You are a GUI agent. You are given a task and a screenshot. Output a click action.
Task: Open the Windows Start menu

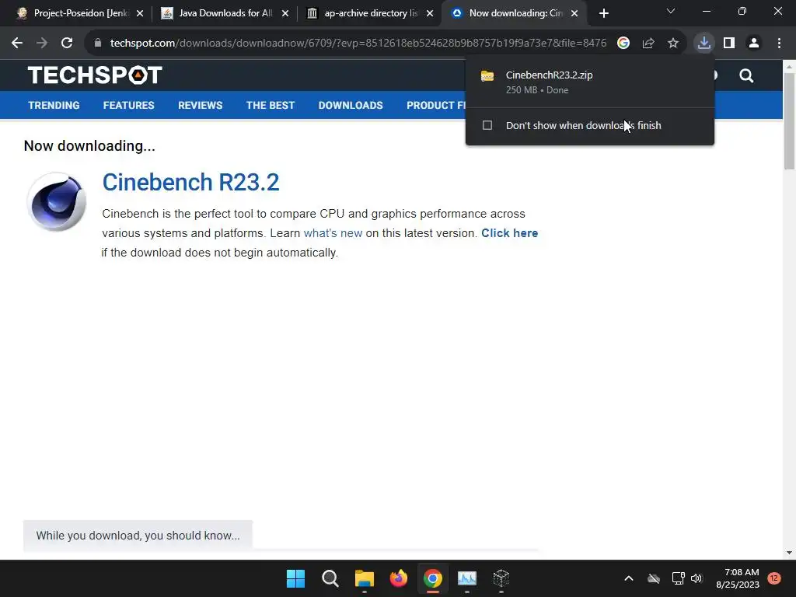click(x=295, y=578)
